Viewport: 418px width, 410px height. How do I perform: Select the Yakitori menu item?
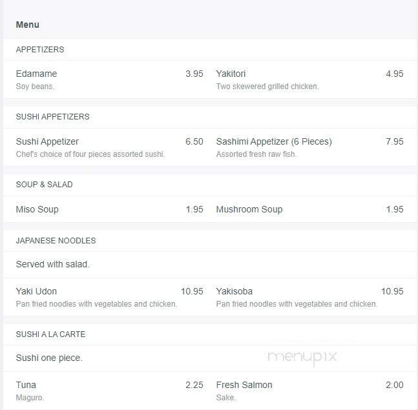point(231,74)
